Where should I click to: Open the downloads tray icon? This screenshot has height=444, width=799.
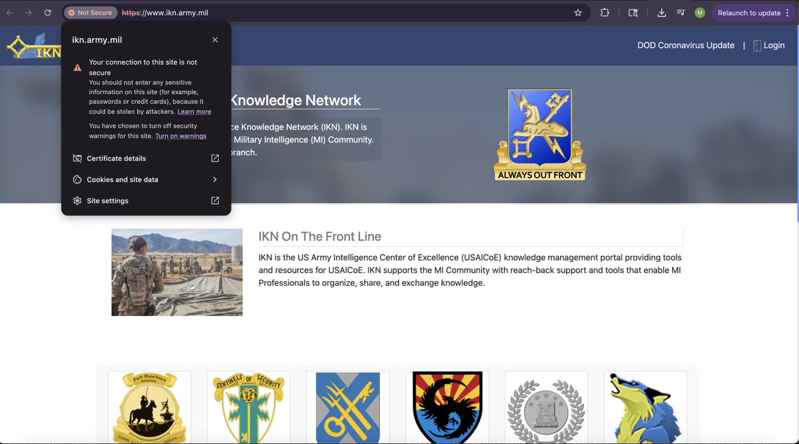661,13
